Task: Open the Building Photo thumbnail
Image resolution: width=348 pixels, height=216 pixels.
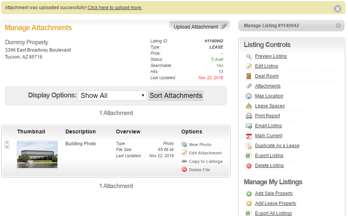Action: [x=37, y=155]
